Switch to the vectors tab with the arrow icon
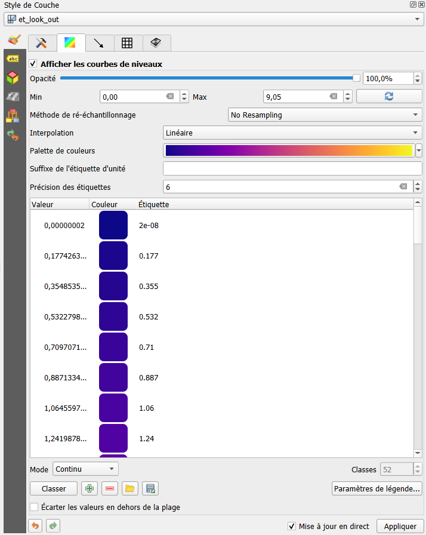 point(98,43)
